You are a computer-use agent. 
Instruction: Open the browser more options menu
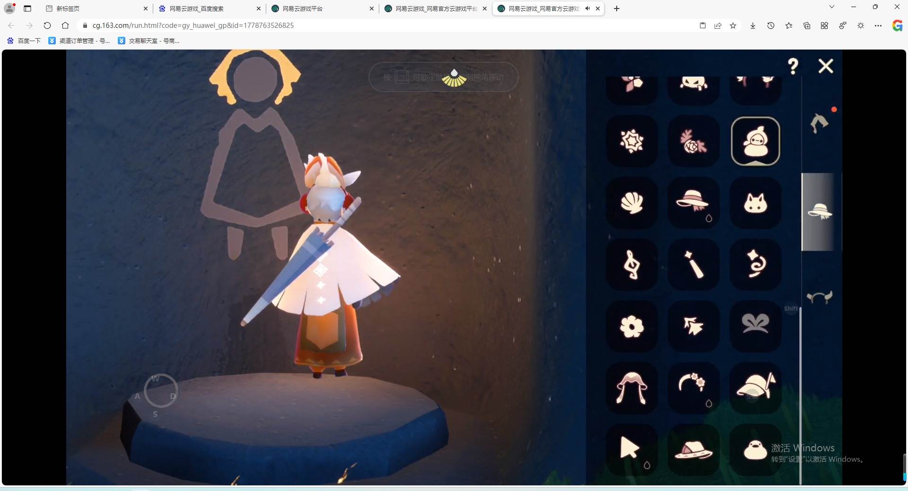tap(878, 25)
